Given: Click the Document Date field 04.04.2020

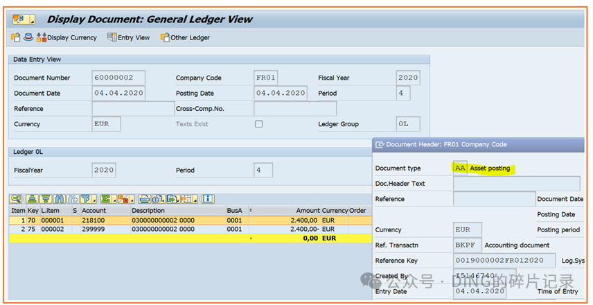Looking at the screenshot, I should pyautogui.click(x=118, y=93).
